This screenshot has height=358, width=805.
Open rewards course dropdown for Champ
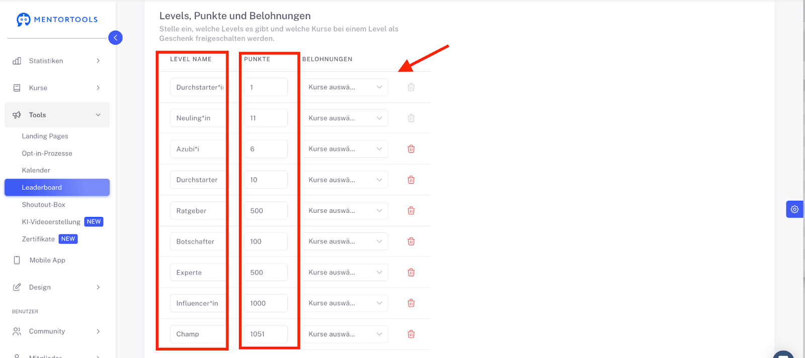tap(345, 334)
